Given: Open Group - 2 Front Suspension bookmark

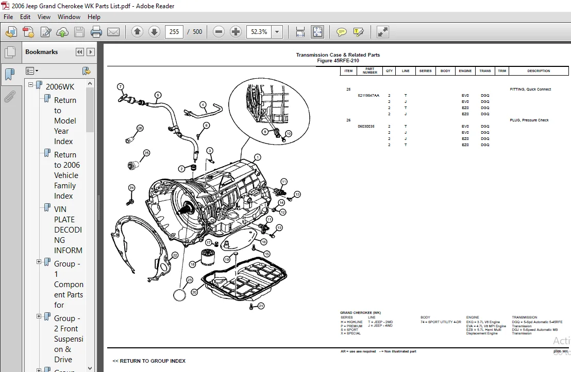Looking at the screenshot, I should (x=69, y=339).
